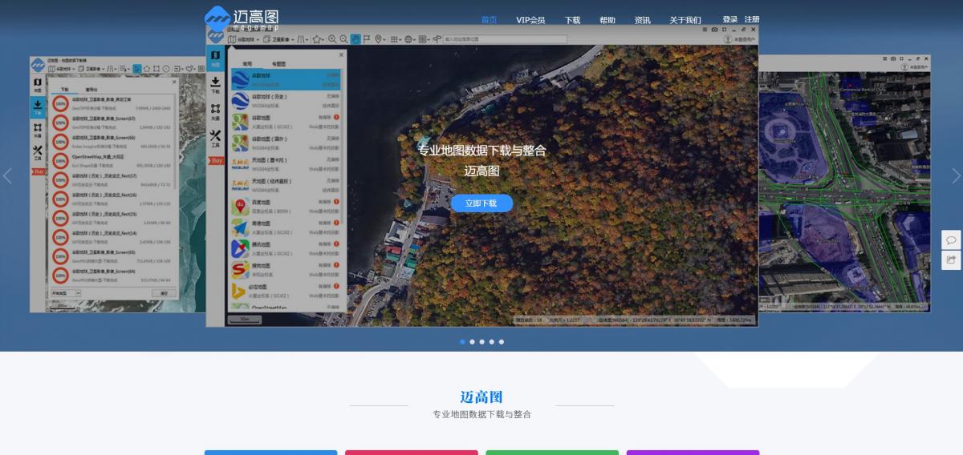The height and width of the screenshot is (455, 963).
Task: Click the 登录 login link
Action: pos(729,19)
